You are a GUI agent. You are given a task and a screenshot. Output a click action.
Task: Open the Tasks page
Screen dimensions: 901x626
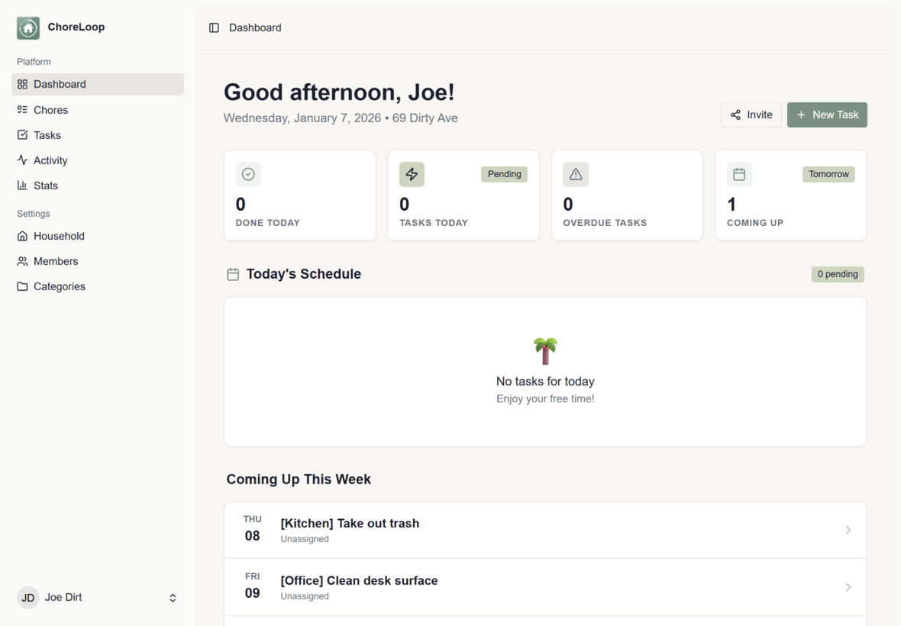(98, 135)
